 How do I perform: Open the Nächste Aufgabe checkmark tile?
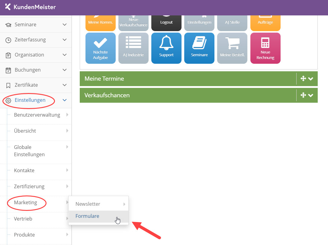(100, 48)
